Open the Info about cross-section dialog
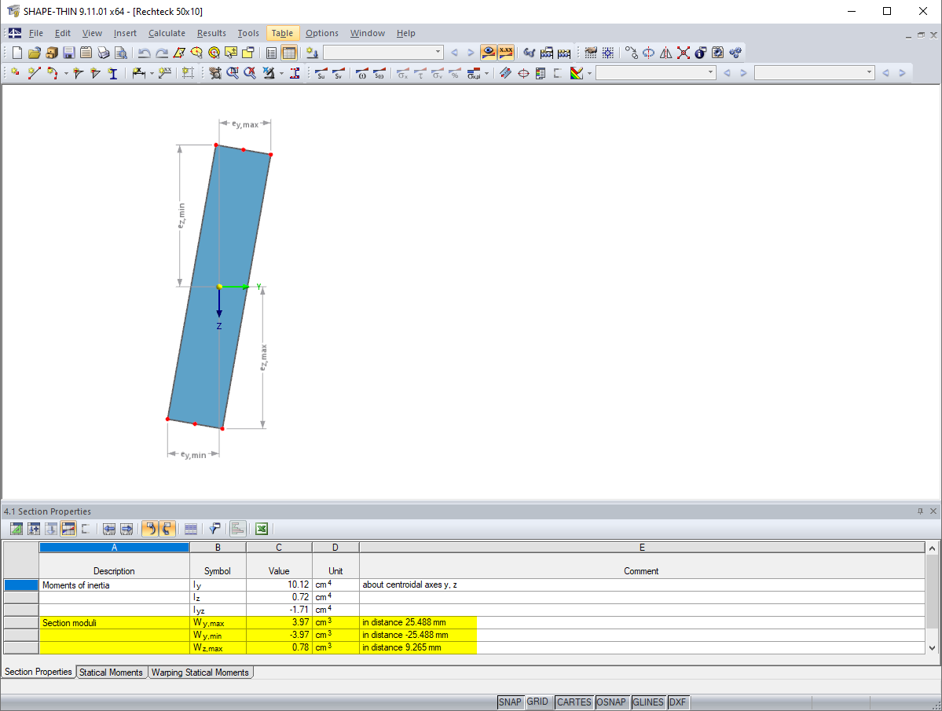Viewport: 942px width, 711px height. pyautogui.click(x=699, y=53)
